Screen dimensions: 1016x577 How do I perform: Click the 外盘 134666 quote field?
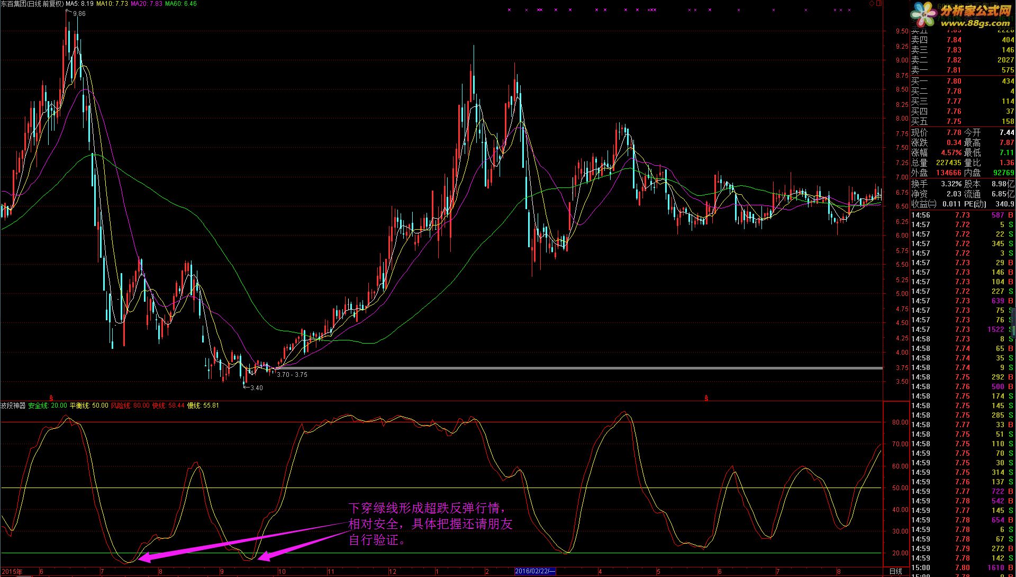[x=936, y=173]
